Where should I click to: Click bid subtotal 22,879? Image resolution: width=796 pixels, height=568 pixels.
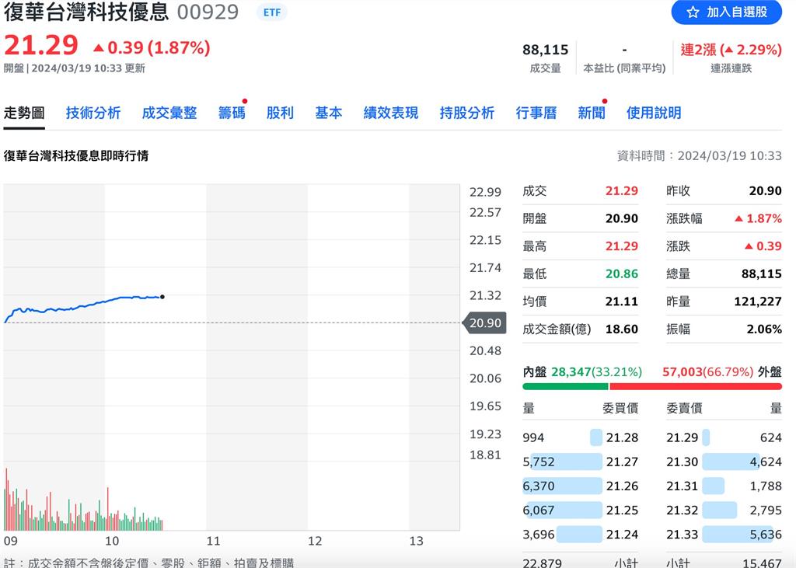[x=542, y=563]
